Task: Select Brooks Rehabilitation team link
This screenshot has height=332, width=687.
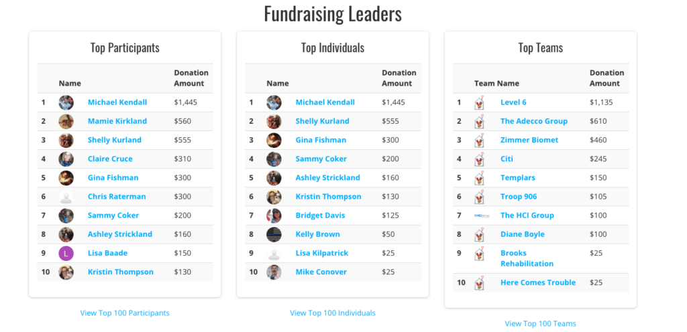Action: click(x=527, y=258)
